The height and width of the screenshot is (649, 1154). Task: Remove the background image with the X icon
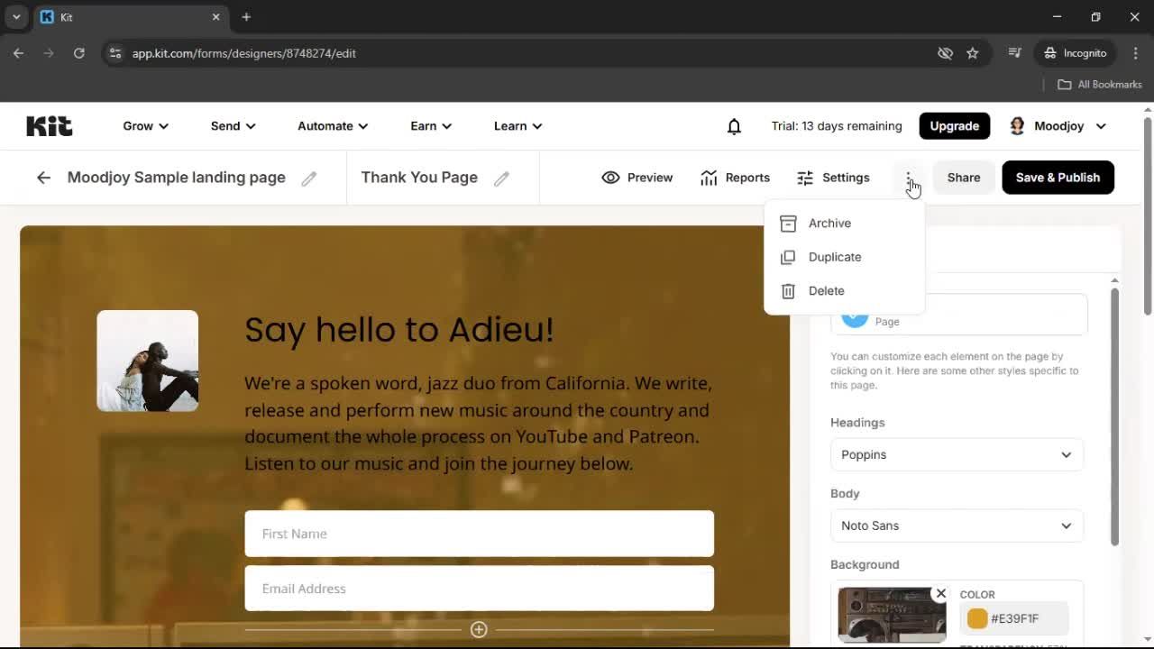point(940,593)
